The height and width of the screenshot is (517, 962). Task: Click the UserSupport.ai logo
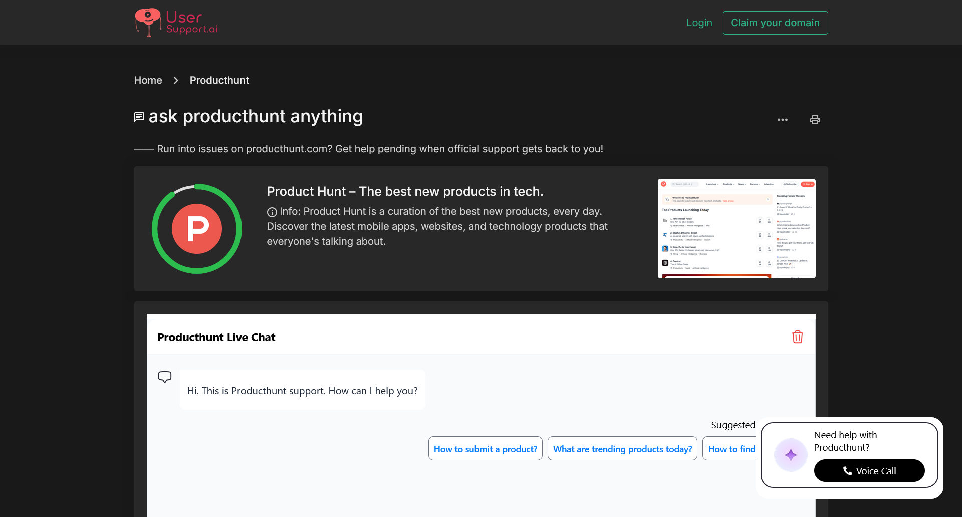[176, 23]
